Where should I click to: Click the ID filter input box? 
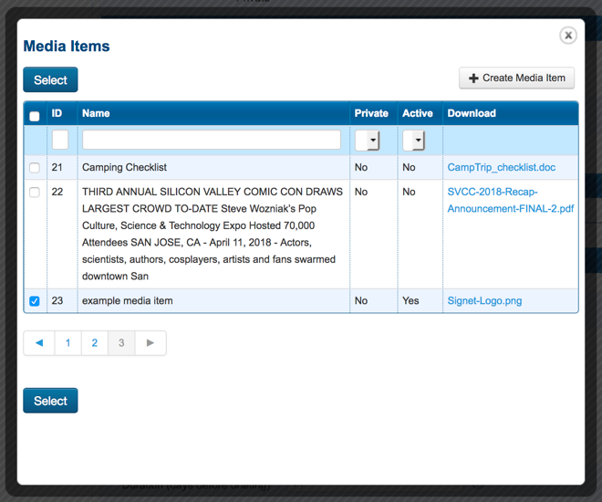pyautogui.click(x=60, y=140)
